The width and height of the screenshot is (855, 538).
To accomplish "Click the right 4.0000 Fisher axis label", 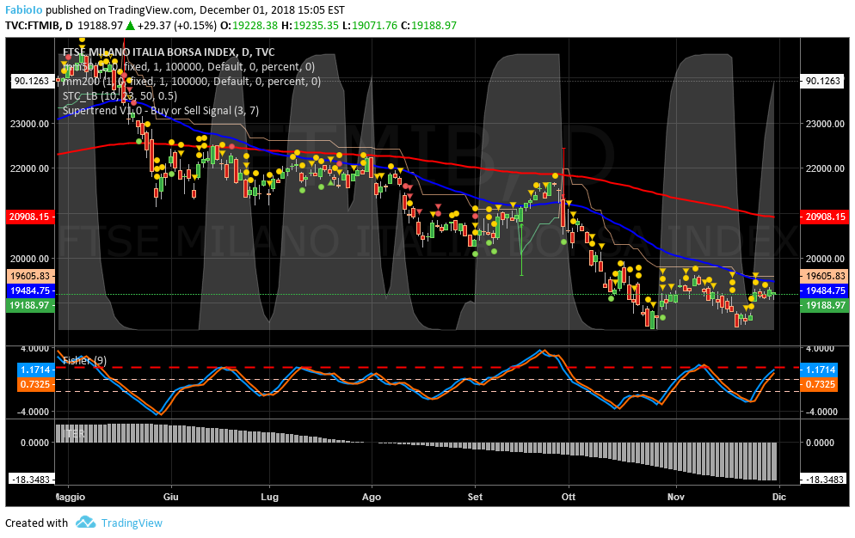I will tap(820, 348).
